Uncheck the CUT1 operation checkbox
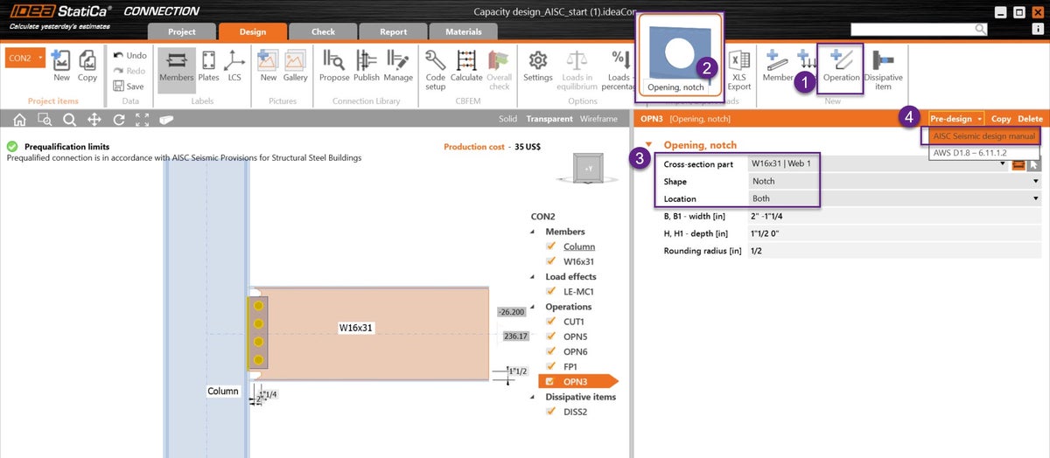 (550, 322)
